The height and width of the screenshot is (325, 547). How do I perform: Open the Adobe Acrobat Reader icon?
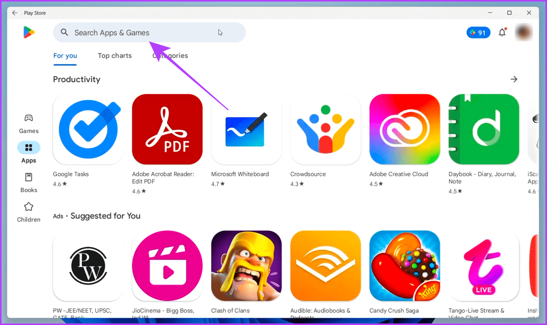pos(167,129)
